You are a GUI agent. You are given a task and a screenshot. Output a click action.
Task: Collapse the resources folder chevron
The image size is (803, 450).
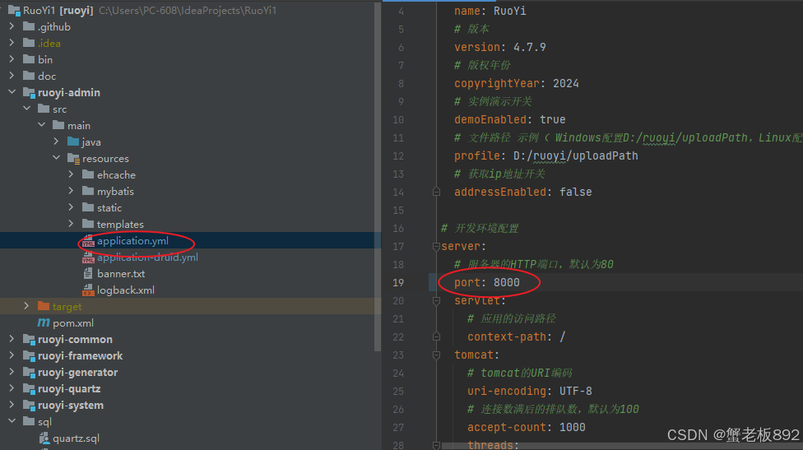coord(56,158)
